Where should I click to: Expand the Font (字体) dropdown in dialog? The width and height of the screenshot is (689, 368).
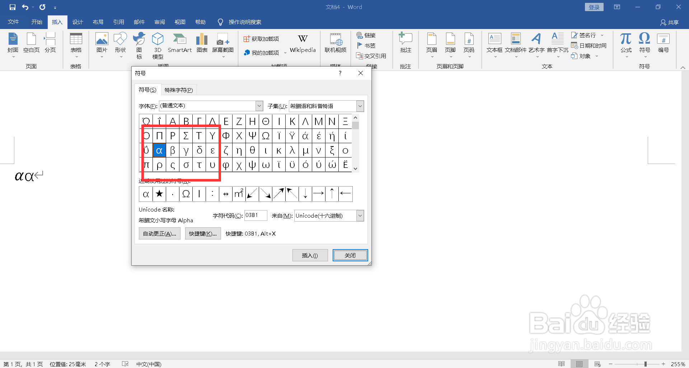click(x=259, y=106)
